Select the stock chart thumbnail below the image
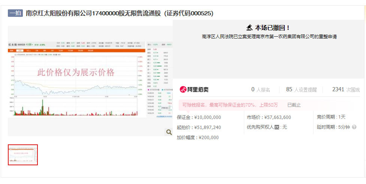This screenshot has width=366, height=184. click(23, 155)
